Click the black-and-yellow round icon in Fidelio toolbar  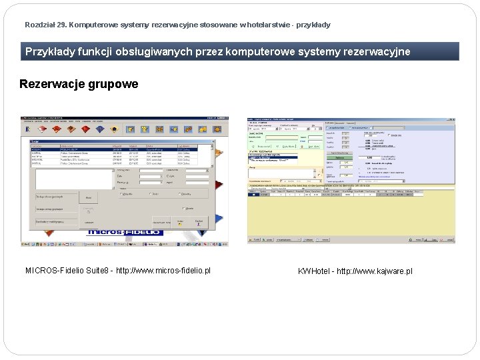115,129
